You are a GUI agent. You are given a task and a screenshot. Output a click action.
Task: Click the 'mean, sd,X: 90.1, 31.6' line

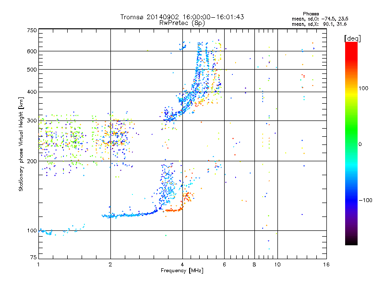(x=319, y=24)
